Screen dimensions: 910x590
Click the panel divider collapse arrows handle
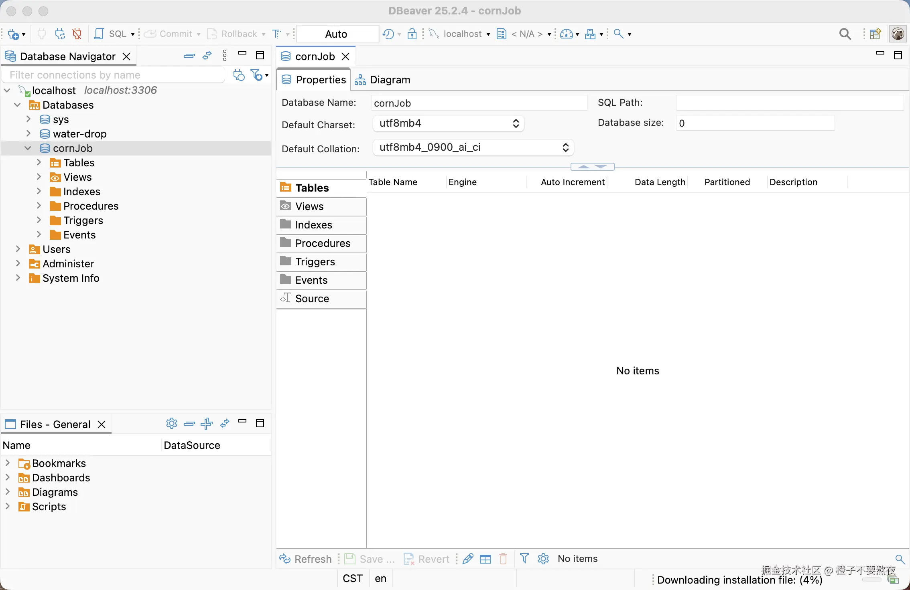coord(592,166)
